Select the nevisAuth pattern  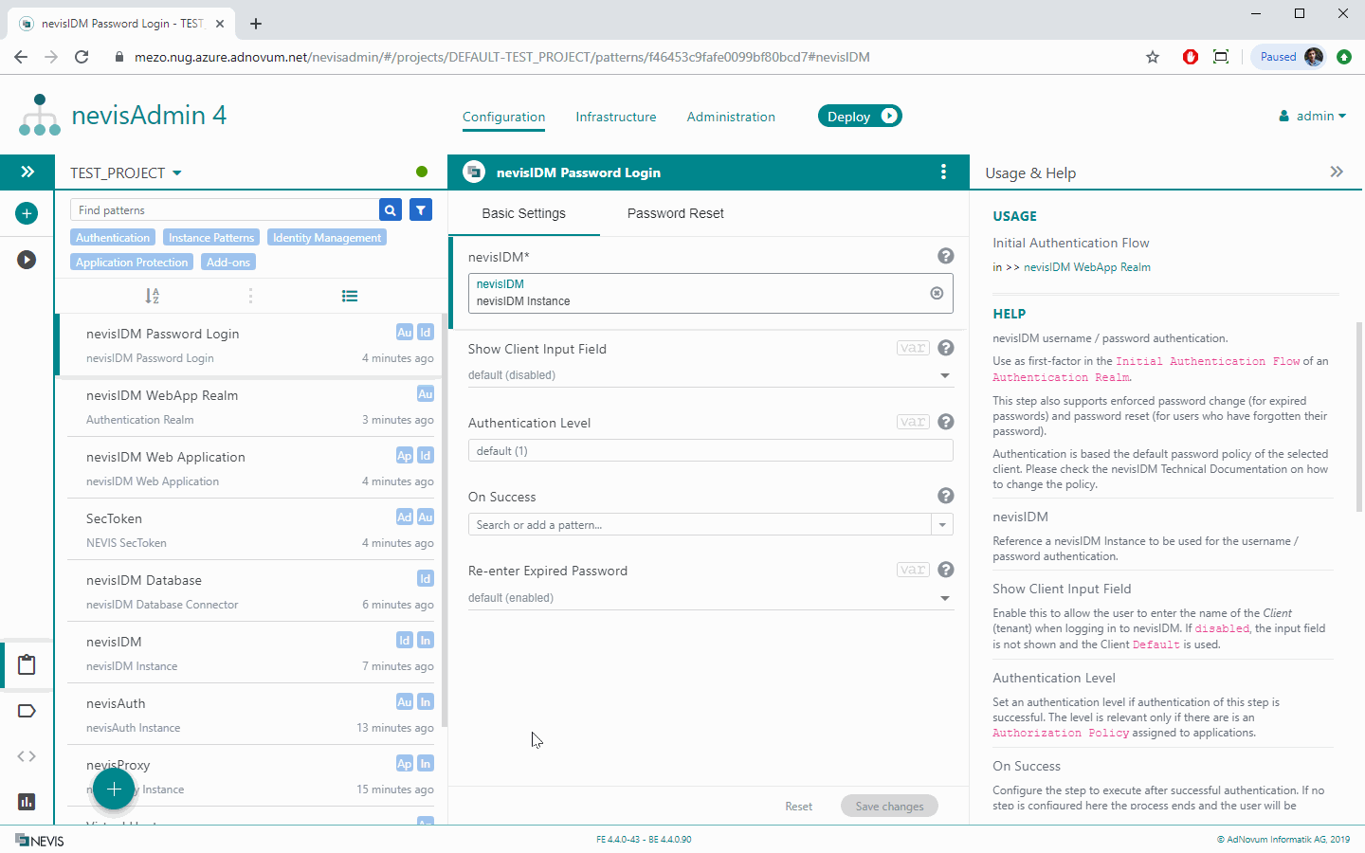coord(250,714)
